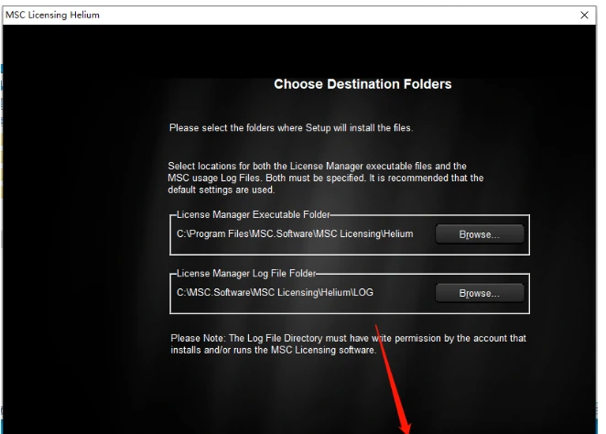Select the MSC Licensing Helium title text
This screenshot has width=606, height=434.
(52, 15)
